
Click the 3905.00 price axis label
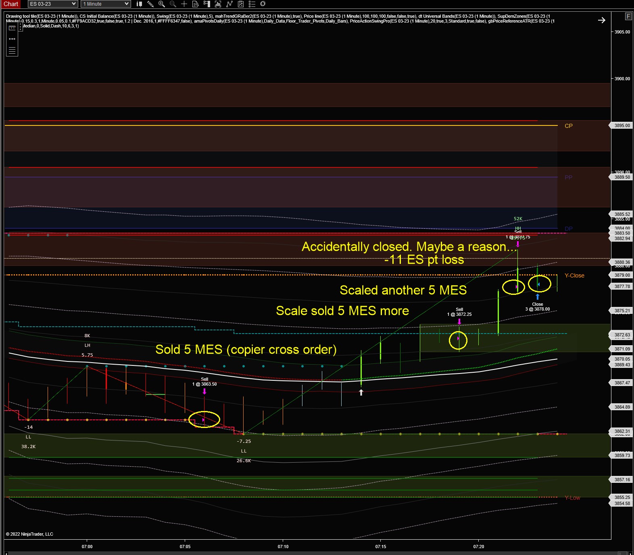[622, 32]
